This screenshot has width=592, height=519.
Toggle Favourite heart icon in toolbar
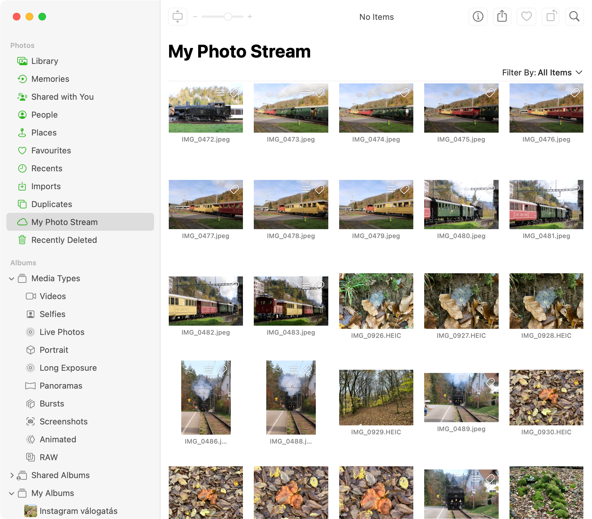[x=526, y=16]
